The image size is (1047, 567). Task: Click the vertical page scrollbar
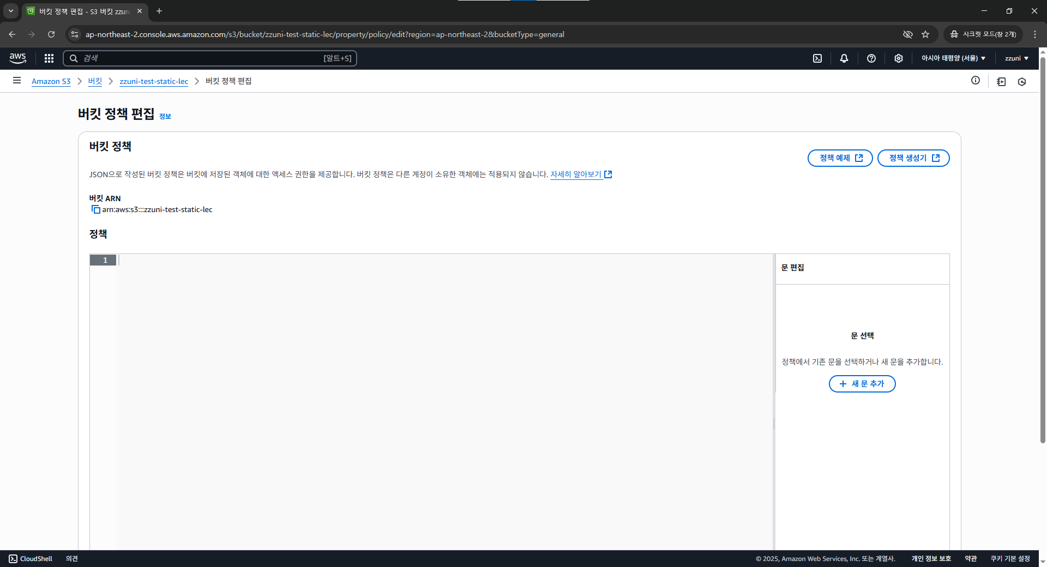point(1043,251)
